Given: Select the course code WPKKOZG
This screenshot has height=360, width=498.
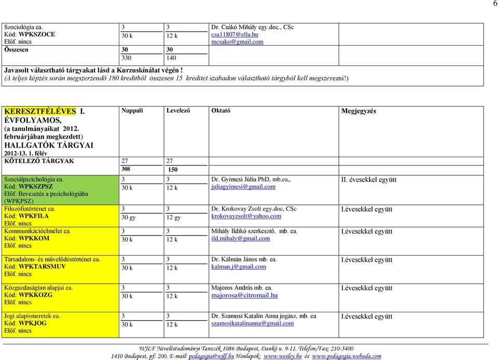Looking at the screenshot, I should (x=36, y=295).
